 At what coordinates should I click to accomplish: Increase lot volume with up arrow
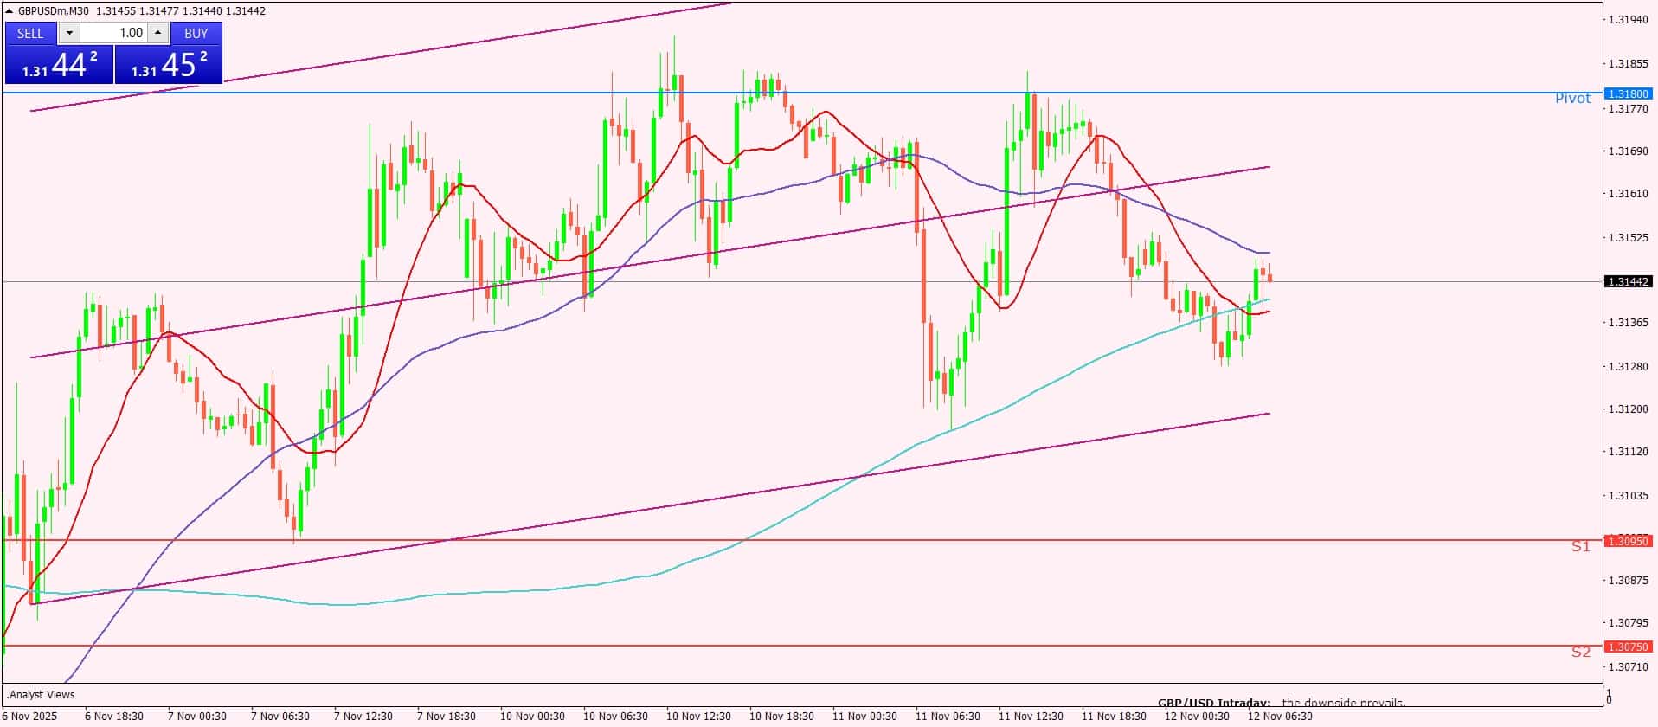pos(157,33)
